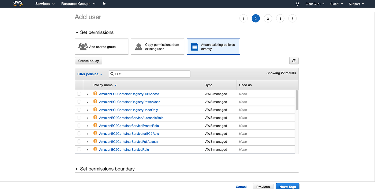Open the notifications bell
The height and width of the screenshot is (189, 375).
coord(297,4)
